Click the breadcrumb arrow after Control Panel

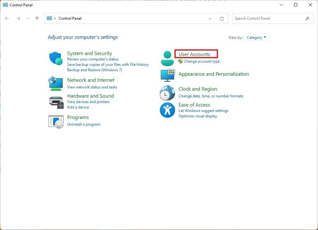(x=56, y=18)
